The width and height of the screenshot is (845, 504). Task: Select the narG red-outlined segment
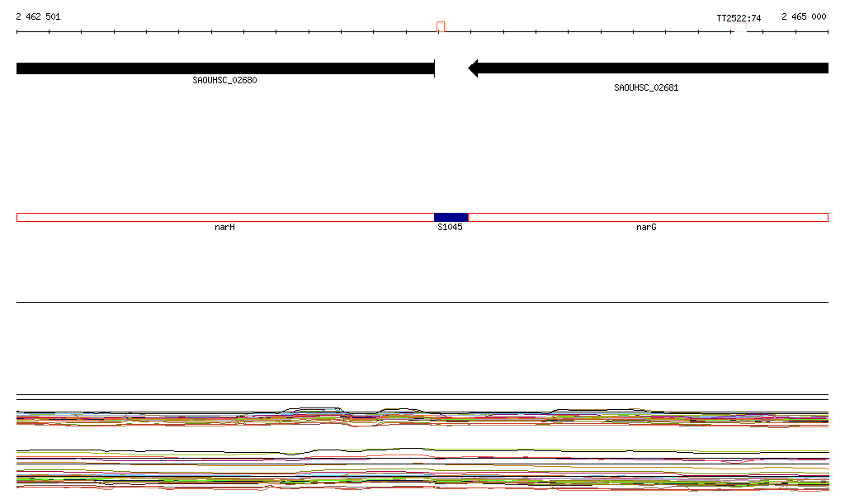[647, 217]
